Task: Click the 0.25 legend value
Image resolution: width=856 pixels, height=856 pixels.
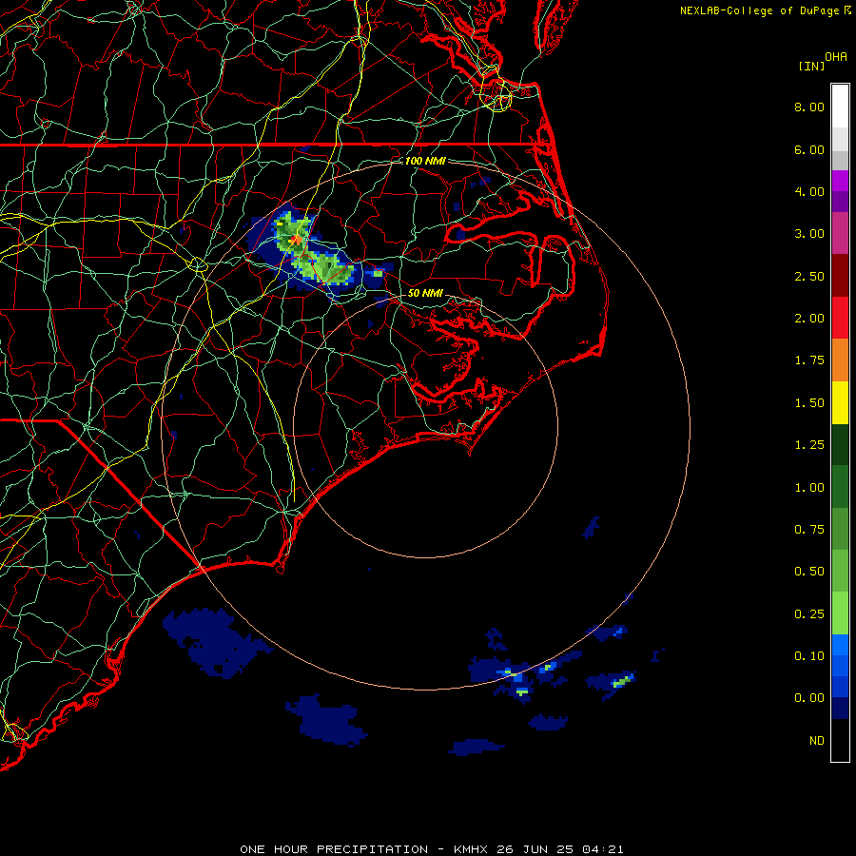Action: 809,614
